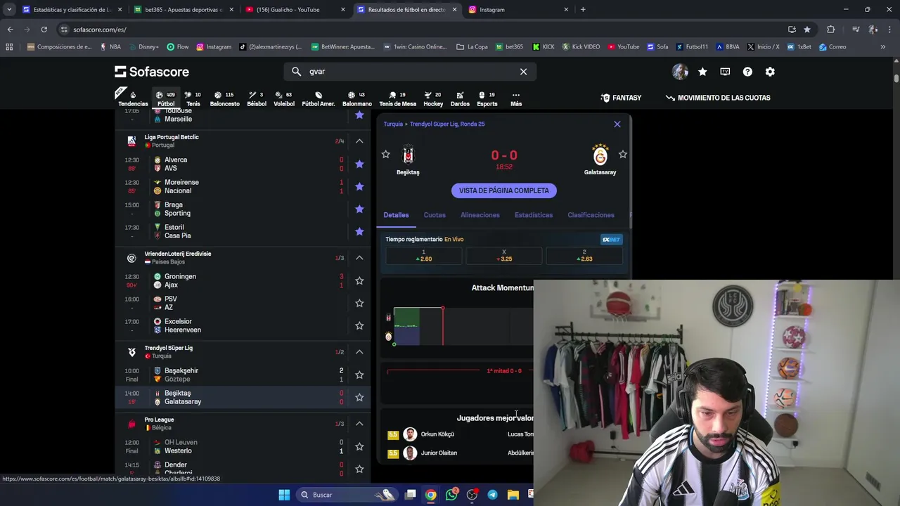Switch to the Instagram browser tab

point(518,10)
